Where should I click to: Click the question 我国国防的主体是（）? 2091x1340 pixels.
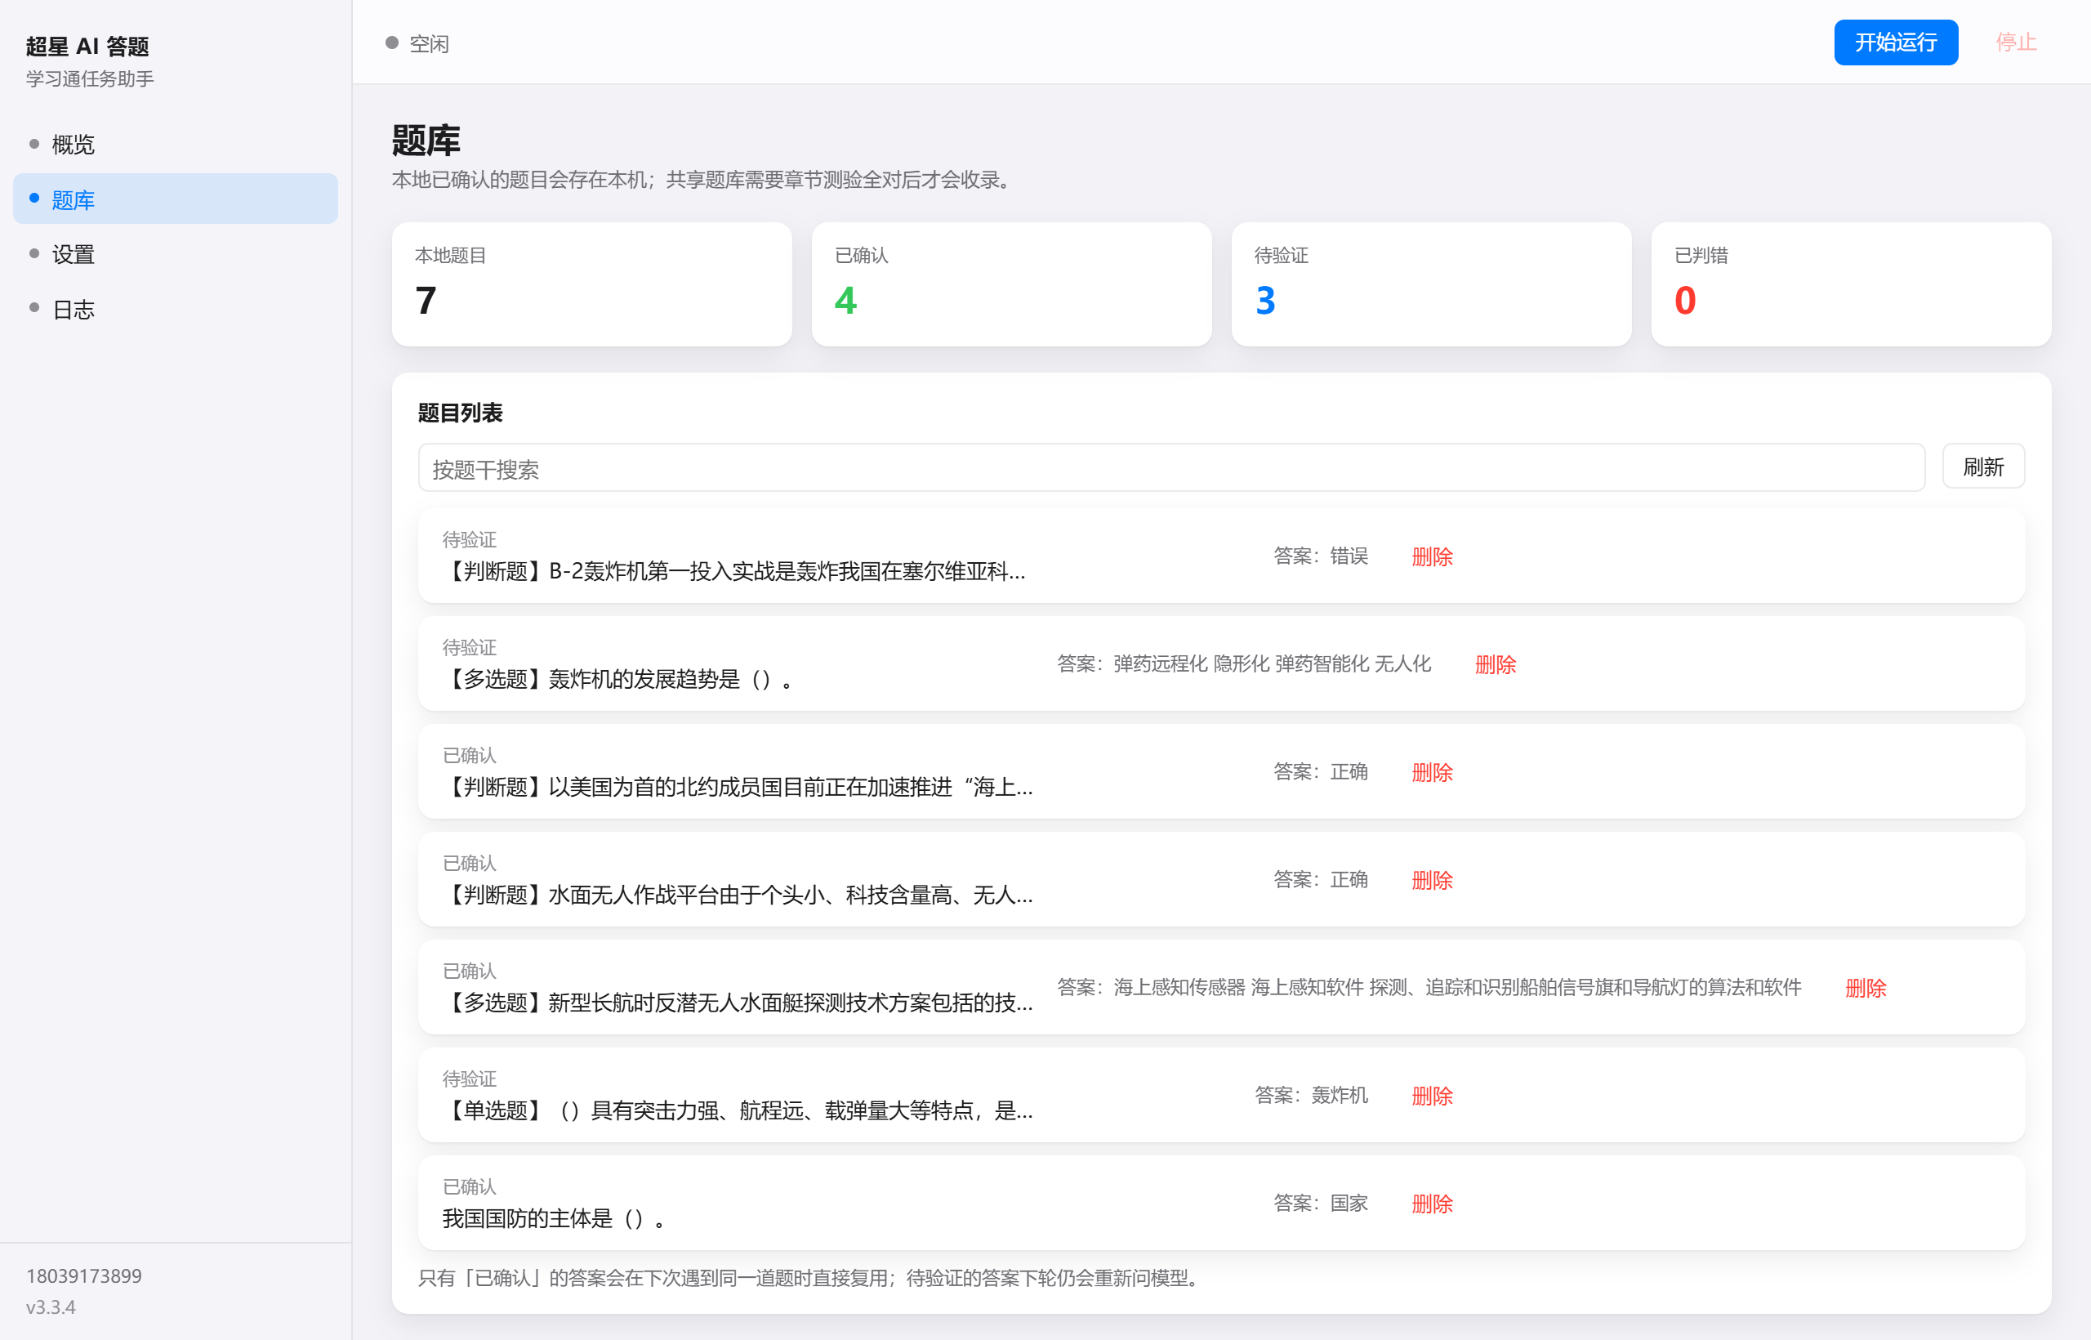554,1219
